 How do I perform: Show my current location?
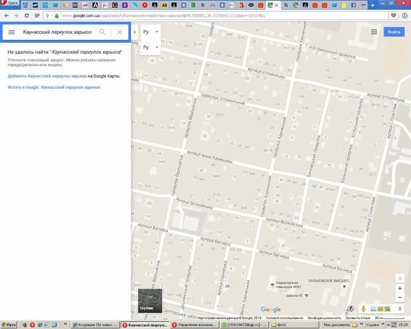click(x=400, y=277)
